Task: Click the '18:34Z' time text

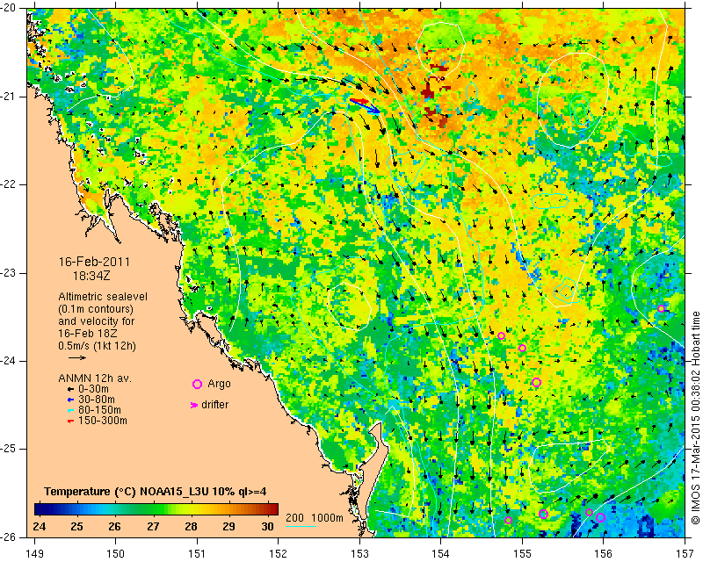Action: [x=91, y=276]
